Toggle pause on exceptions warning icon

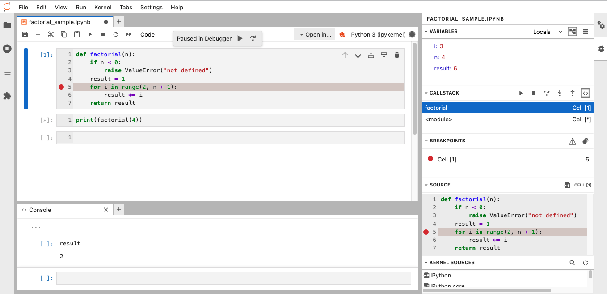[573, 141]
